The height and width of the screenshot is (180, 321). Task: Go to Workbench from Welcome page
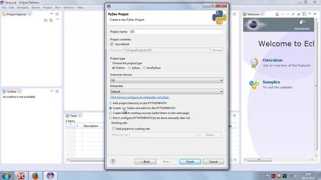[x=302, y=25]
